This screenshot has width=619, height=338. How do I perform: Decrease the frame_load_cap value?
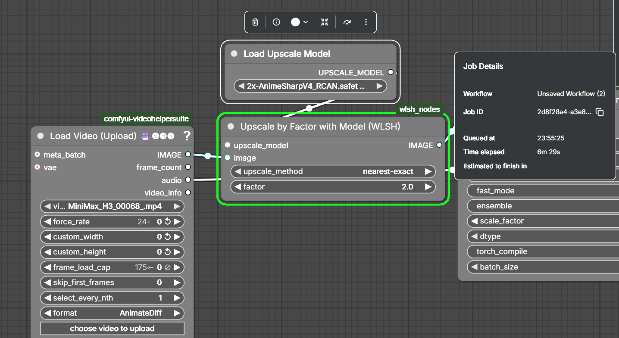coord(47,267)
